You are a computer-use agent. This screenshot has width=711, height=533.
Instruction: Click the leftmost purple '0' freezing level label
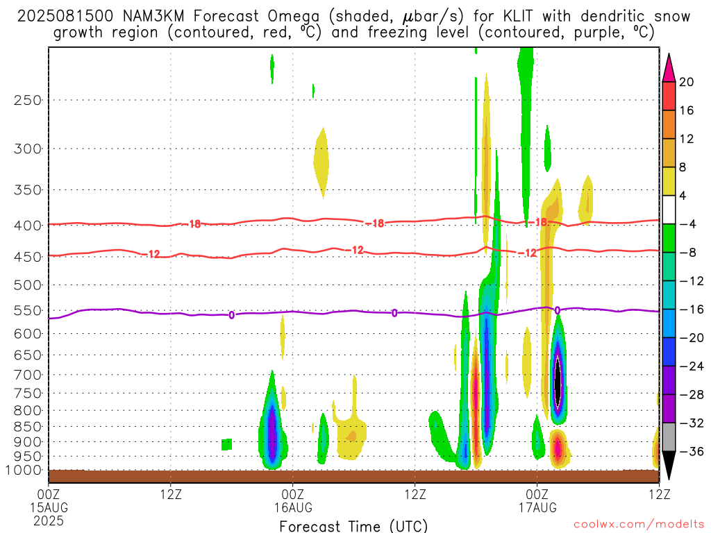pyautogui.click(x=232, y=315)
